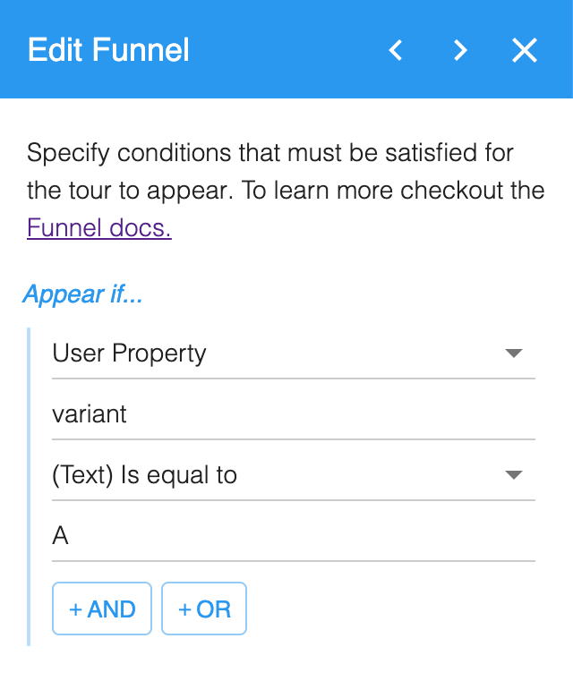Add an OR condition

204,609
